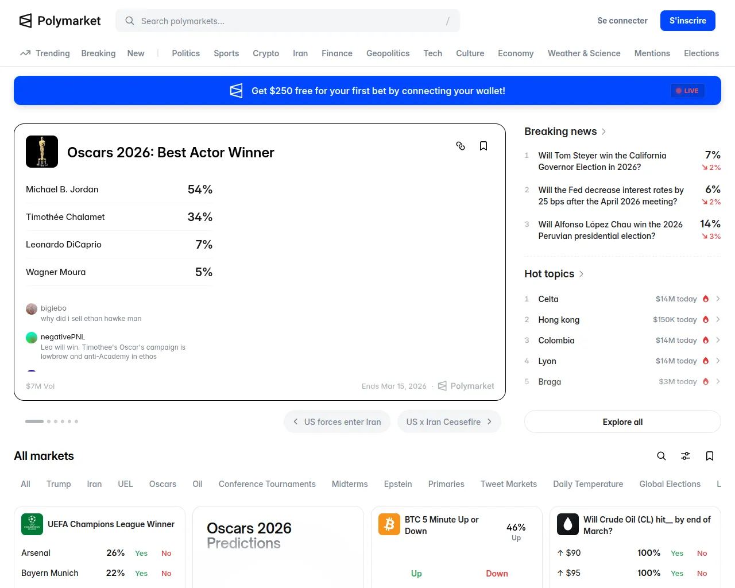Copy link for Oscars Best Actor market
Screen dimensions: 735x588
click(x=461, y=146)
